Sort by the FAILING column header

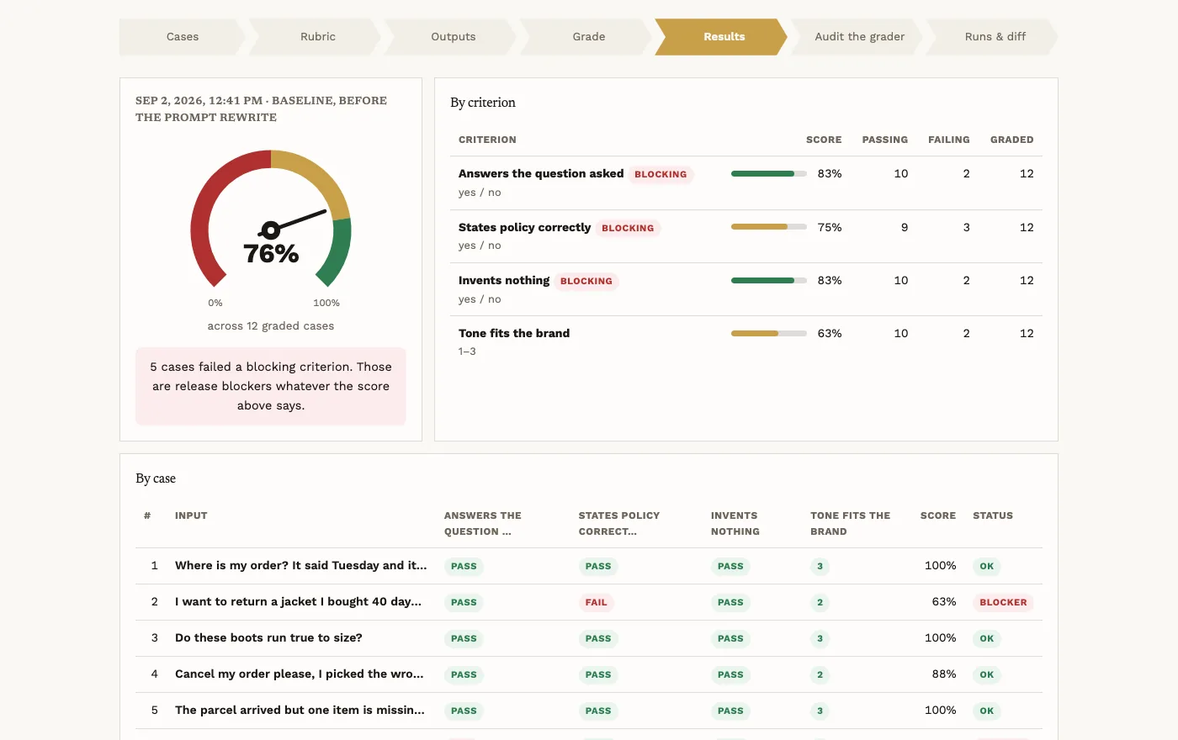949,140
